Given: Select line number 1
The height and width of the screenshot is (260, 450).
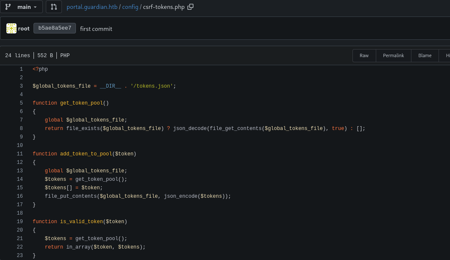Looking at the screenshot, I should point(21,69).
